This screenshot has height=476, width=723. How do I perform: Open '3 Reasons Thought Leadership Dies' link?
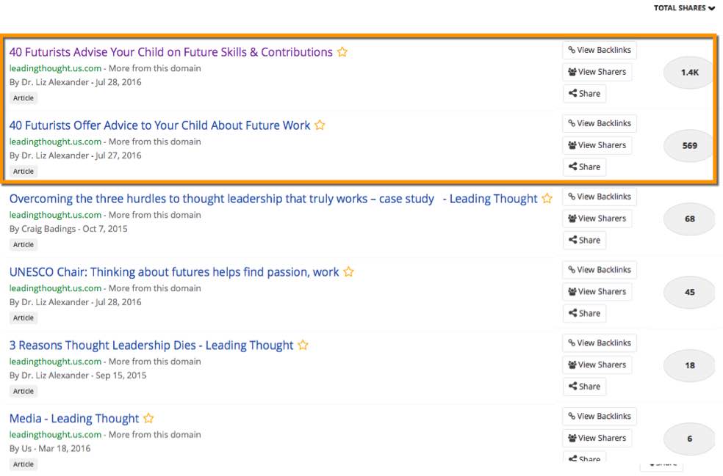151,345
